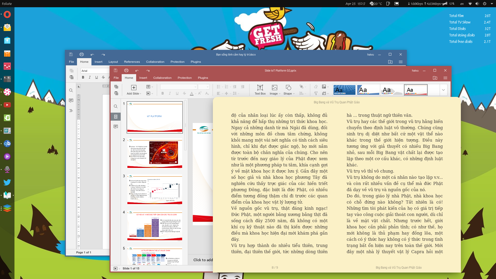This screenshot has height=279, width=496.
Task: Expand the slide themes gallery
Action: click(443, 90)
